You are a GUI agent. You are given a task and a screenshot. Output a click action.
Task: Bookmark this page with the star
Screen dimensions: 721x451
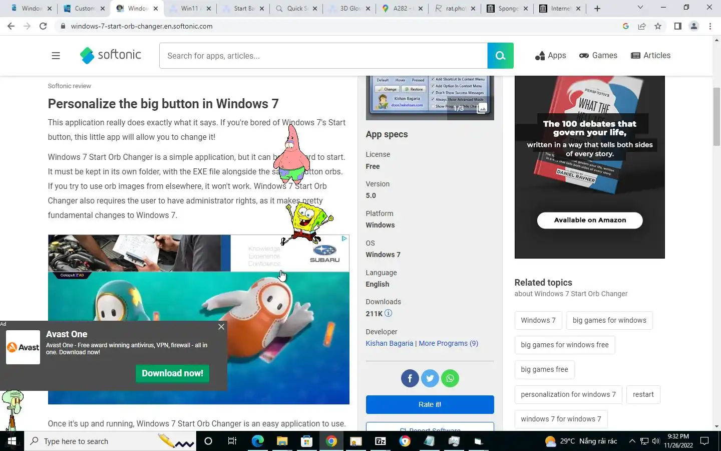point(658,26)
